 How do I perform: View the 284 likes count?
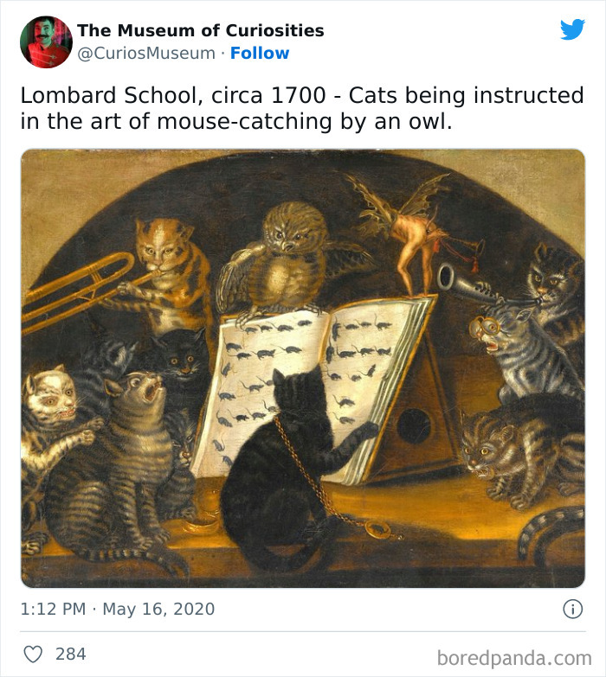[x=71, y=654]
